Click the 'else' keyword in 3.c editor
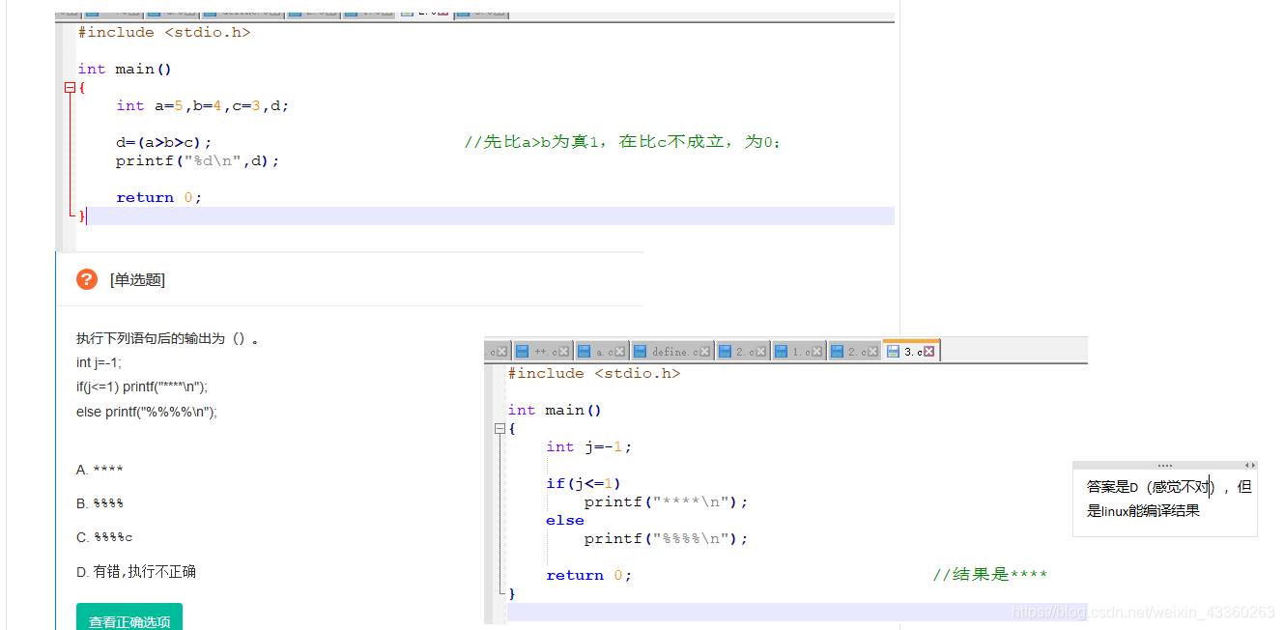 tap(565, 520)
